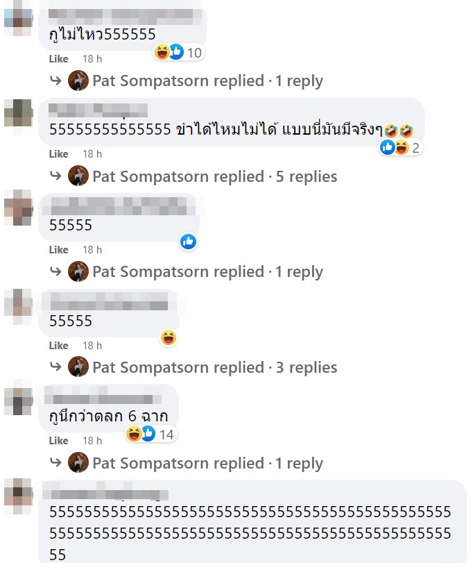
Task: Open blurred profile picture of first commenter
Action: tap(18, 18)
